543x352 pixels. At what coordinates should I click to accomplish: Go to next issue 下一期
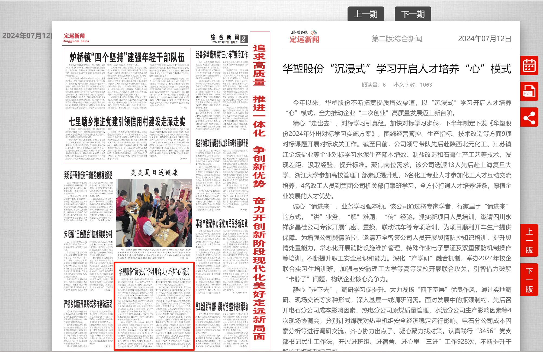(413, 14)
